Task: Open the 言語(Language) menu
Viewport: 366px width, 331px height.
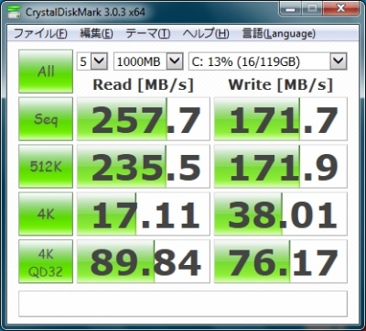Action: [x=278, y=34]
